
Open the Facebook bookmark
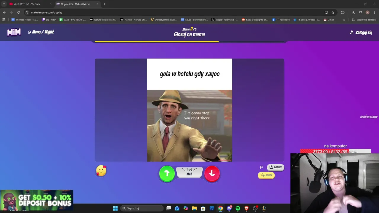[x=281, y=20]
